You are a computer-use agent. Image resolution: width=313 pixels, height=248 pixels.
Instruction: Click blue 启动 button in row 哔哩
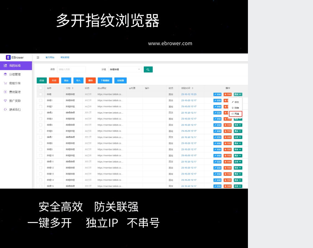coord(217,95)
